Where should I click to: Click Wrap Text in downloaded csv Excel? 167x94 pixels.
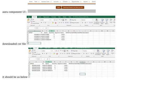73,20
